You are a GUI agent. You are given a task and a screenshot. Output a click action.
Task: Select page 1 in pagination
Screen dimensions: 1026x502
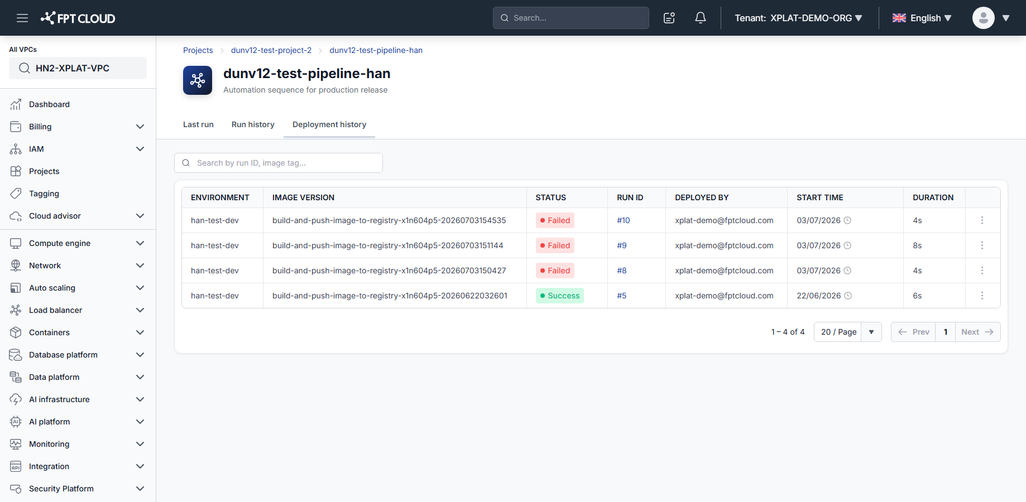pyautogui.click(x=946, y=332)
